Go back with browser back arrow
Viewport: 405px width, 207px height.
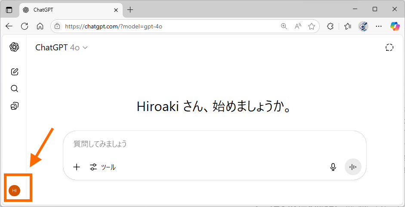point(9,26)
